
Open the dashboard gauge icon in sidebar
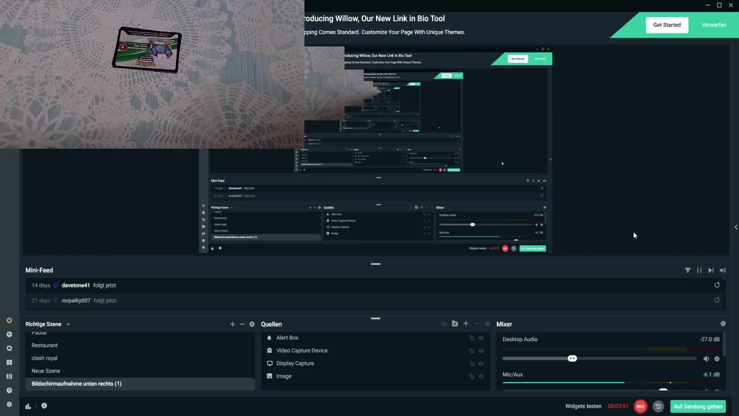point(9,334)
